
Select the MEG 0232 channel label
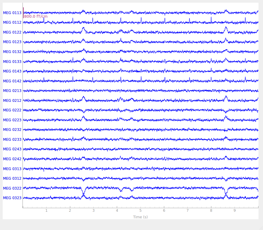tap(12, 129)
